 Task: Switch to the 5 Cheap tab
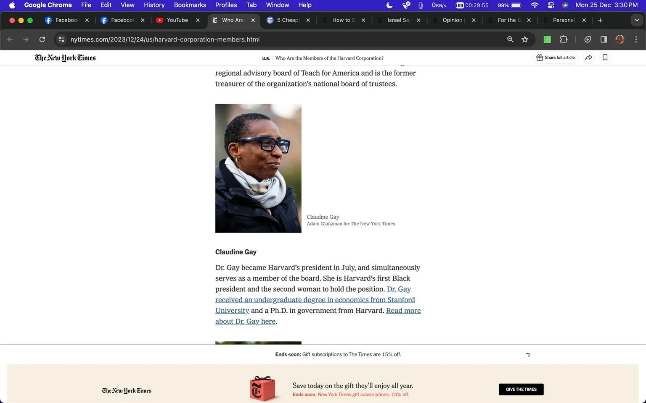click(x=288, y=20)
